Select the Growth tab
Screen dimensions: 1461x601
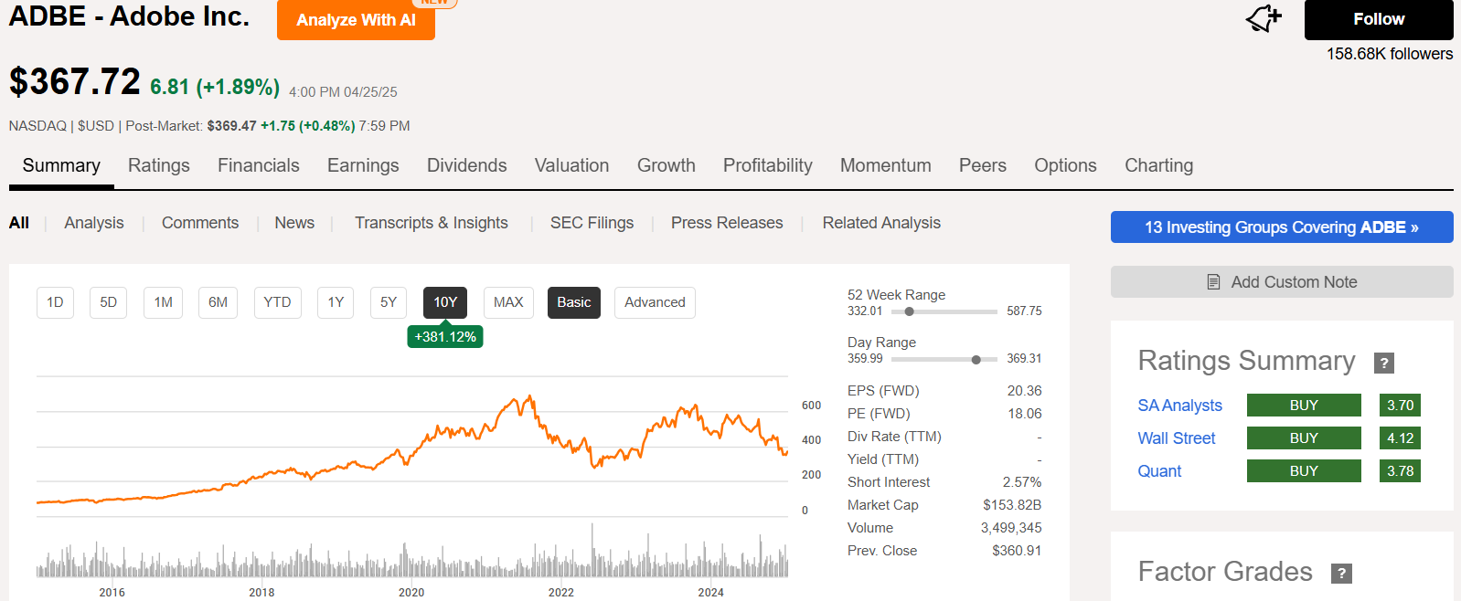(667, 165)
